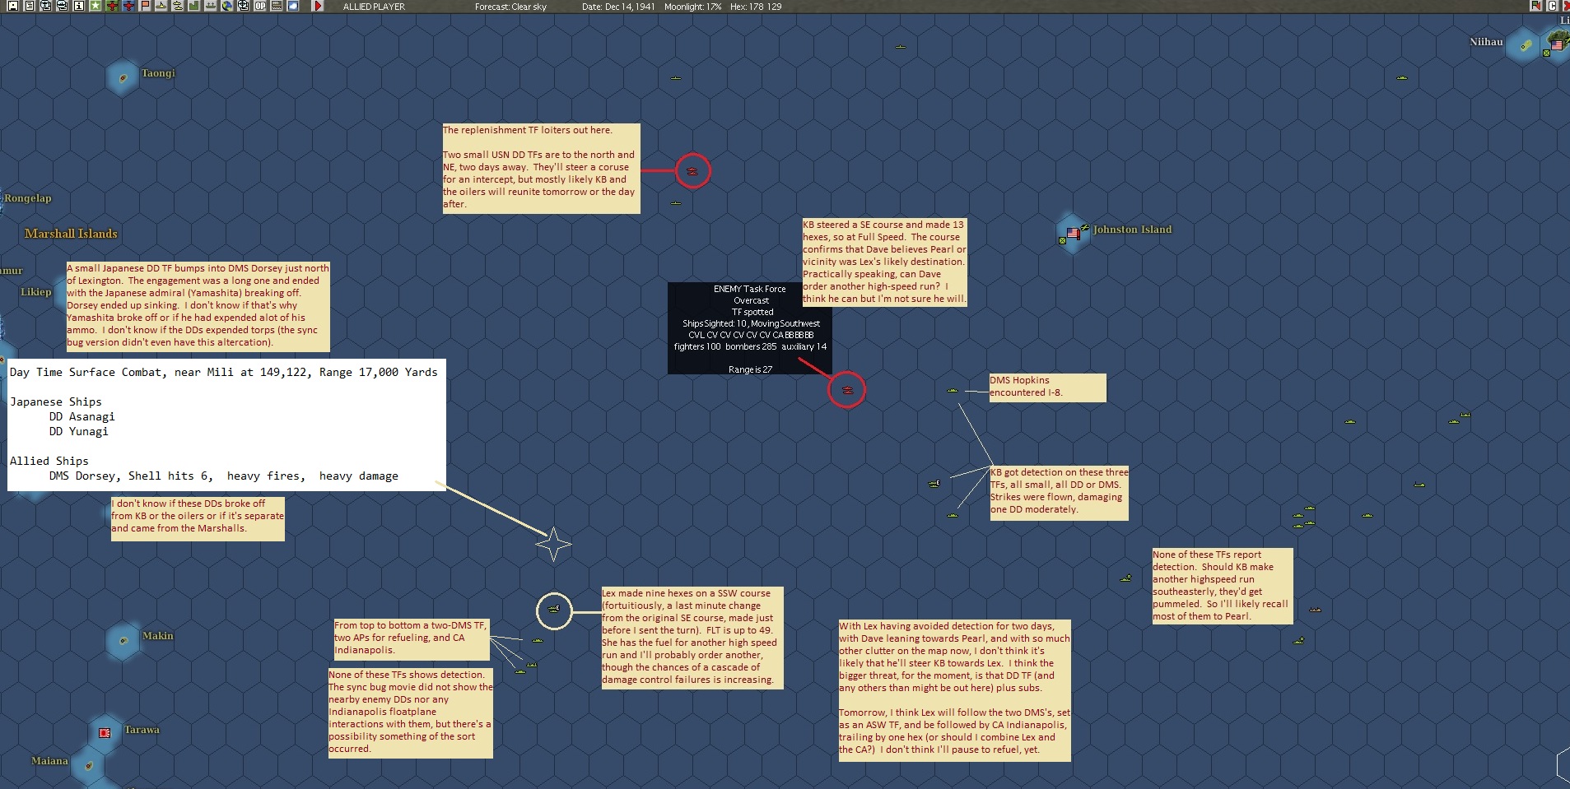Select the yellow-circled Lexington task force
This screenshot has width=1570, height=789.
coord(554,610)
